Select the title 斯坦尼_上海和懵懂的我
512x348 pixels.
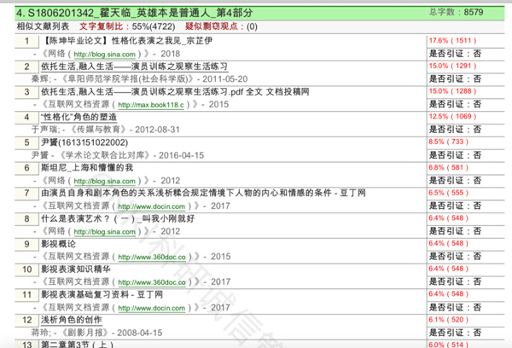coord(87,167)
